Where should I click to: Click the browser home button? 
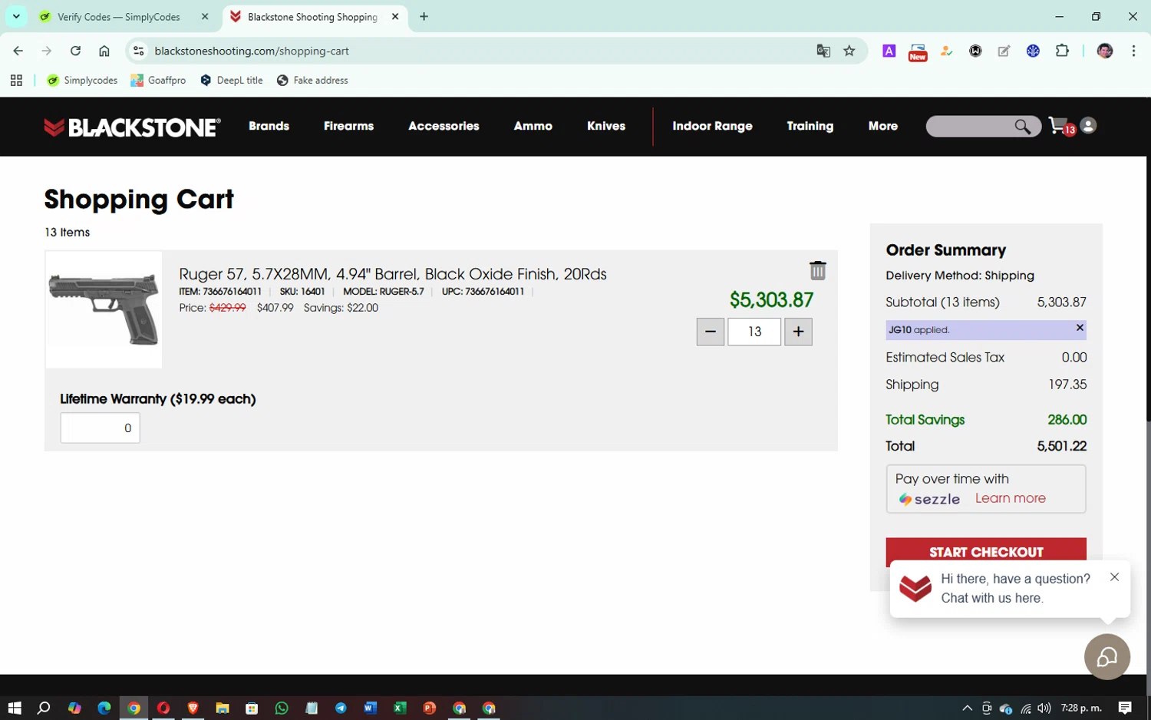pos(104,51)
